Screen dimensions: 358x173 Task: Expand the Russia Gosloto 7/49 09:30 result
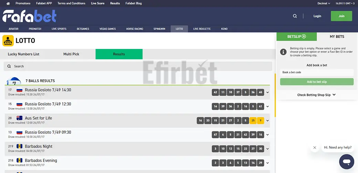pyautogui.click(x=267, y=135)
